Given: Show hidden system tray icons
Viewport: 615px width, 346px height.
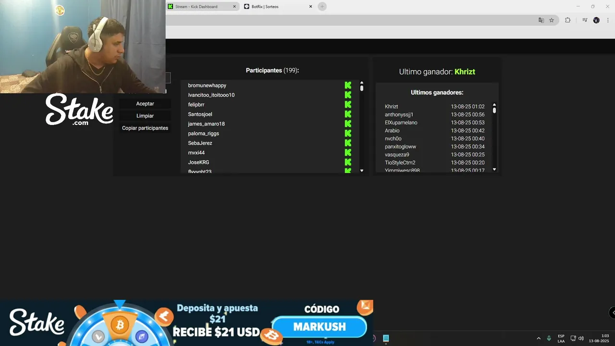Looking at the screenshot, I should [x=539, y=338].
